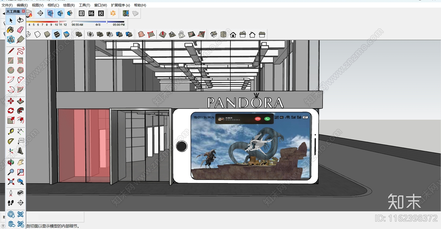Screen dimensions: 441x229
Task: Activate the Circle tool
Action: (x=11, y=70)
